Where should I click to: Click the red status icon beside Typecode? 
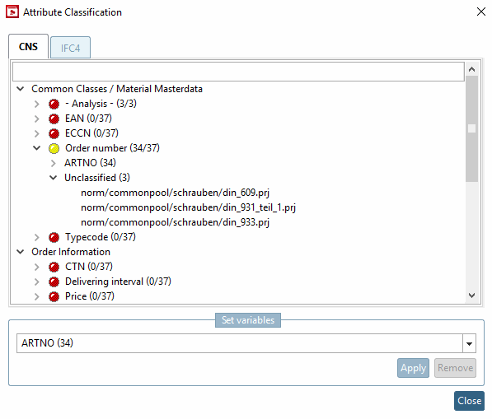click(54, 237)
